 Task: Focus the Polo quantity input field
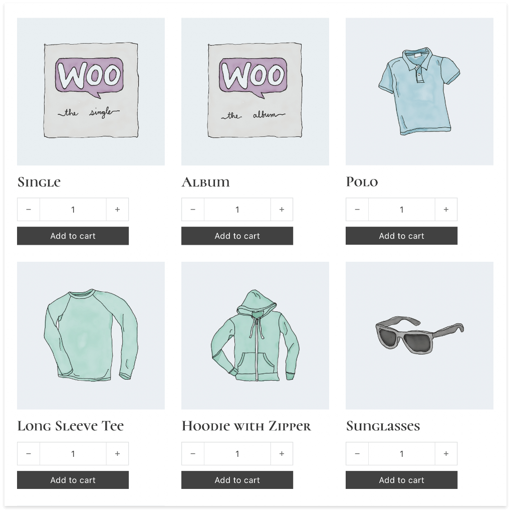(402, 209)
